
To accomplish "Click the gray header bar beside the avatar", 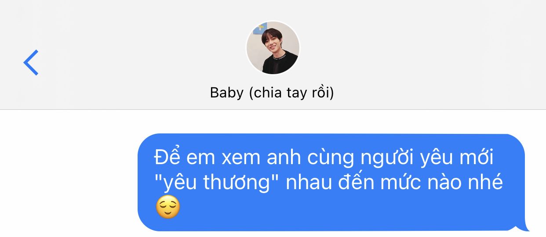I will (132, 55).
